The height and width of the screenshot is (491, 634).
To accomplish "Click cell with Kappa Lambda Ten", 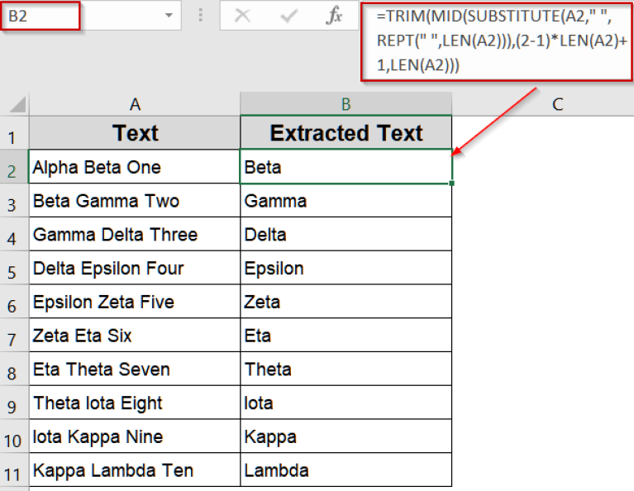I will click(135, 471).
